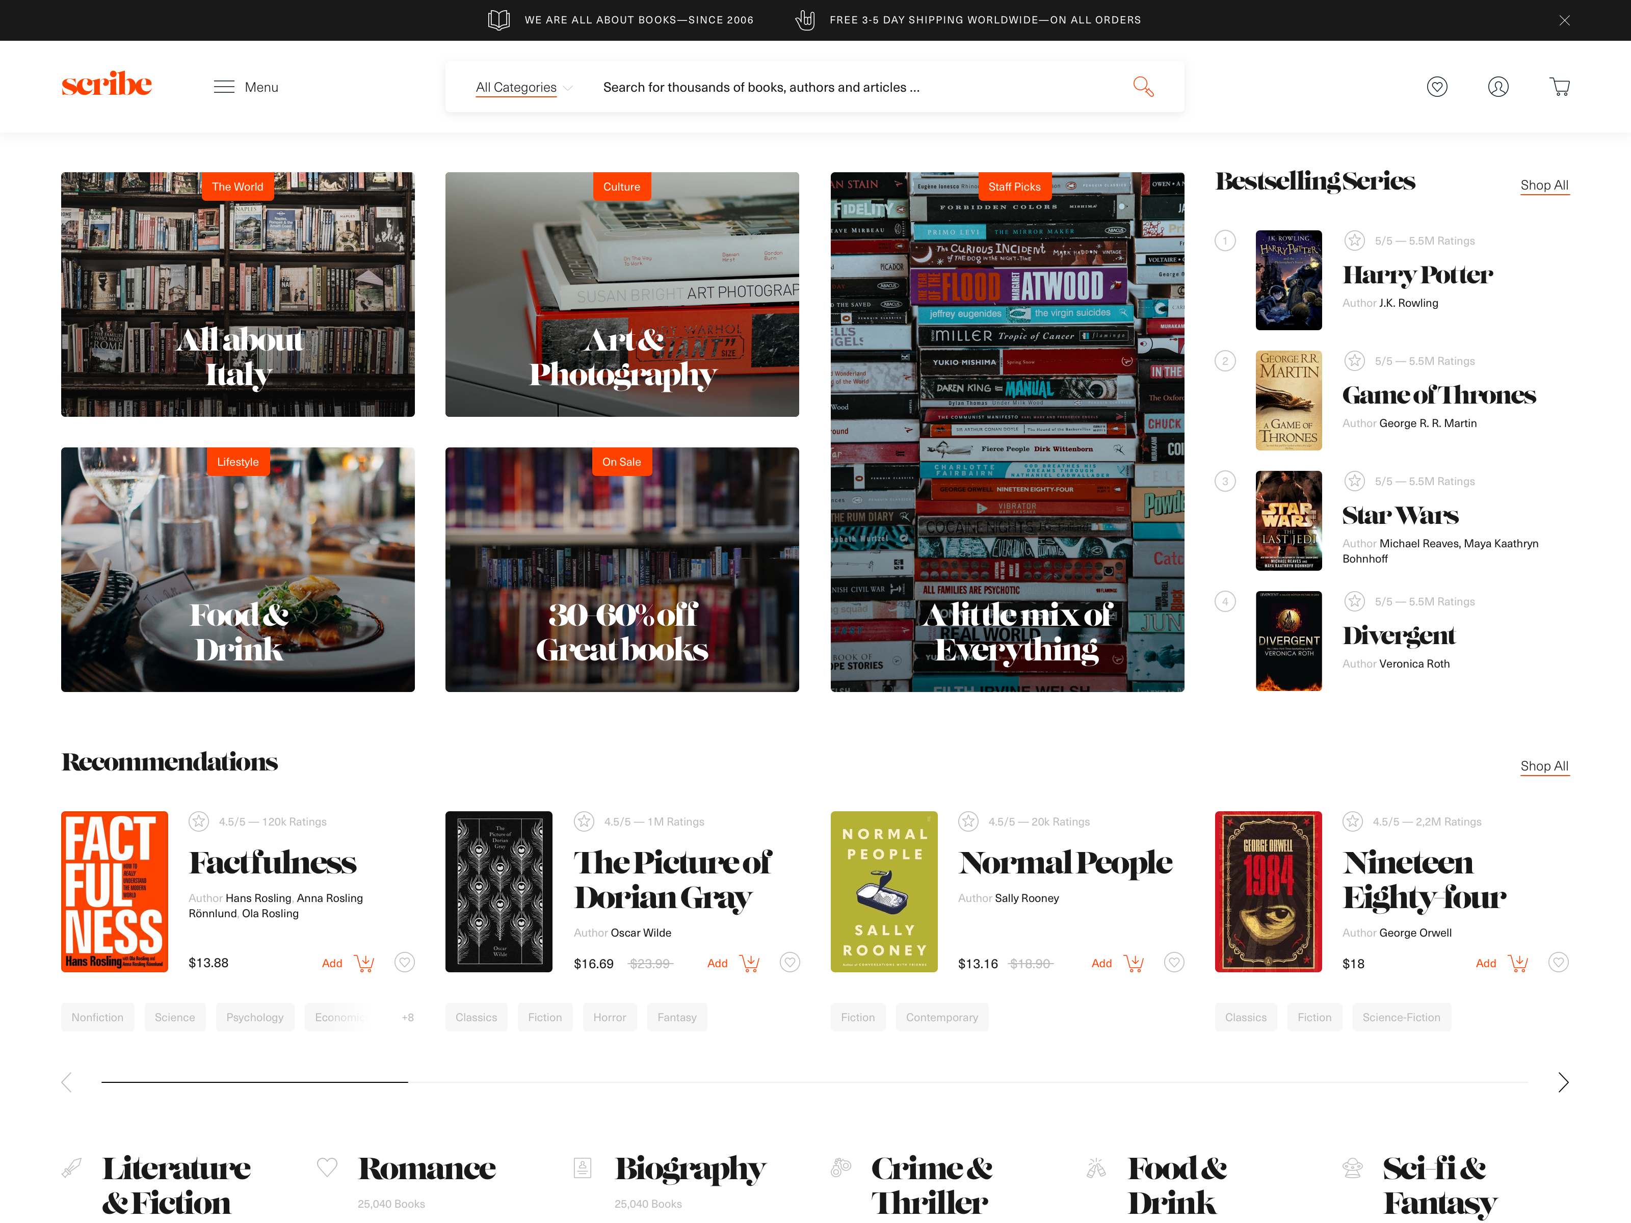This screenshot has width=1631, height=1223.
Task: Open the Food & Drink lifestyle card
Action: (238, 569)
